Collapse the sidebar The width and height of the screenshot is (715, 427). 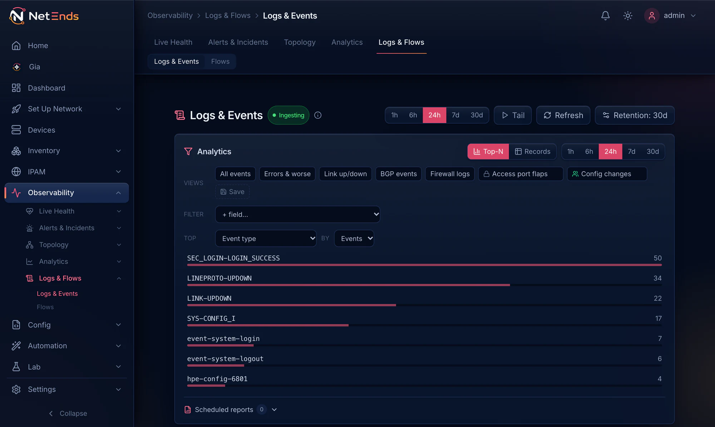[x=68, y=413]
